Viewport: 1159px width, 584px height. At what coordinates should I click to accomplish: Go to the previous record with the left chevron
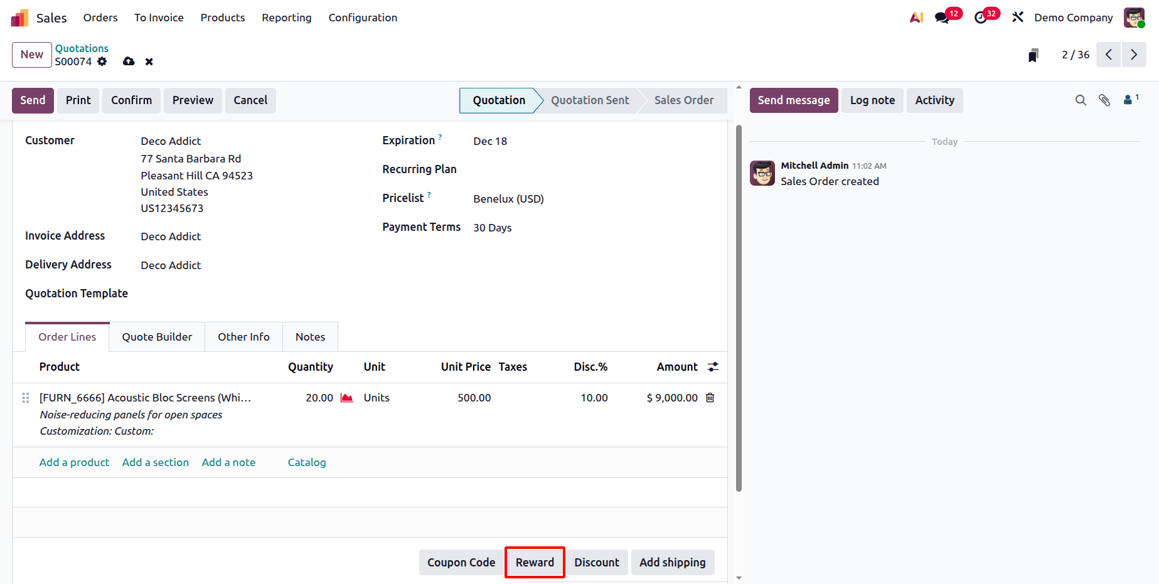(x=1108, y=55)
